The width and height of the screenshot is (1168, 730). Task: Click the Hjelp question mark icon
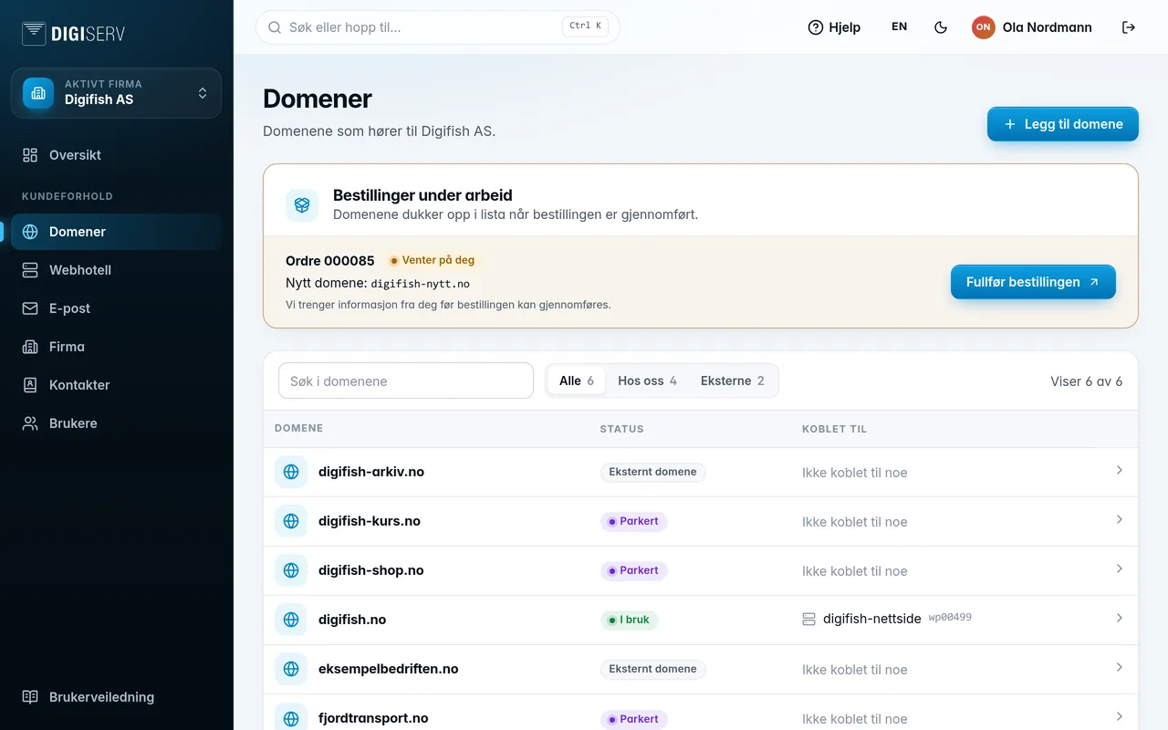click(816, 27)
